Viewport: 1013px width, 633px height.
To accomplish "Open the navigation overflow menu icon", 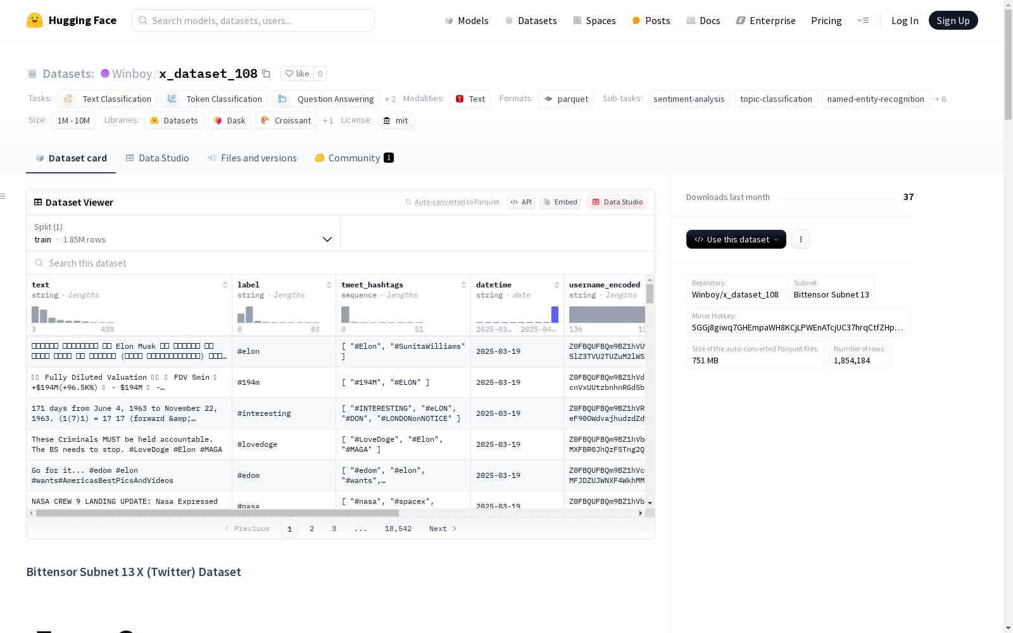I will coord(863,20).
